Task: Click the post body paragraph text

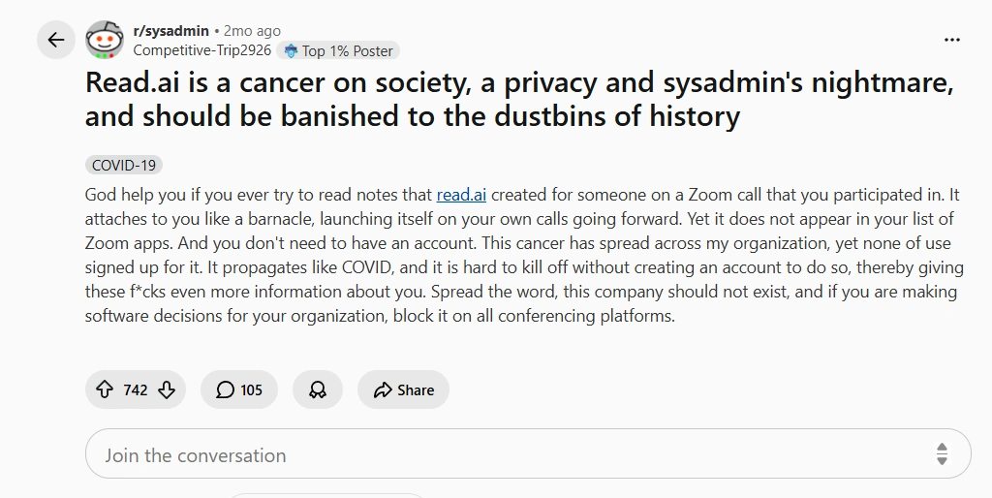Action: coord(521,256)
